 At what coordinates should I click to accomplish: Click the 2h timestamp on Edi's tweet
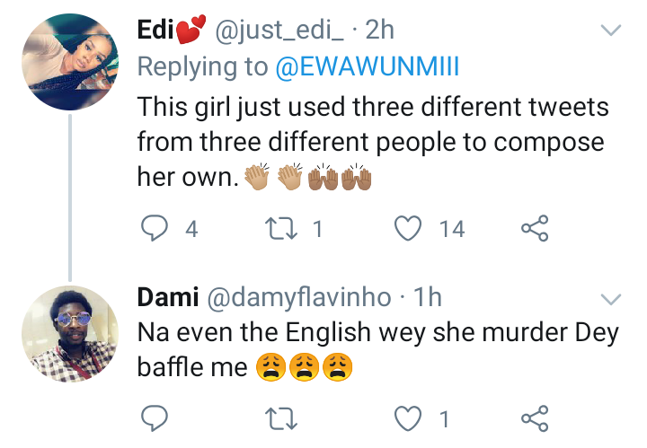(x=378, y=30)
